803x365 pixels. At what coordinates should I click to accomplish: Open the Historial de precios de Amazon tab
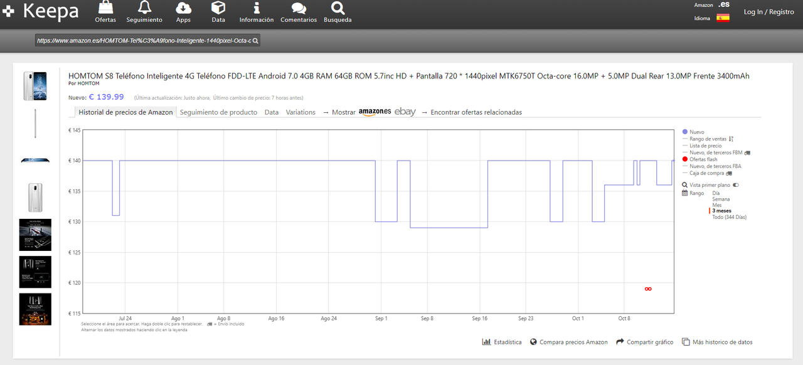(x=125, y=112)
